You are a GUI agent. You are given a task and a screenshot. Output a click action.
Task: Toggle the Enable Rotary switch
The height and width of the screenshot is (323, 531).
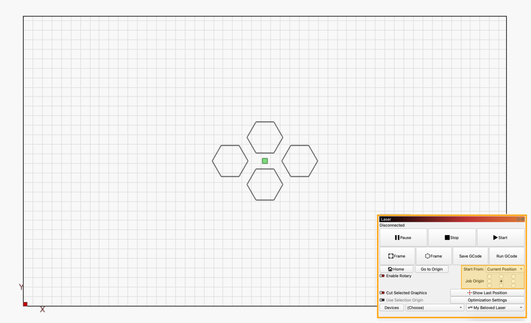tap(382, 276)
